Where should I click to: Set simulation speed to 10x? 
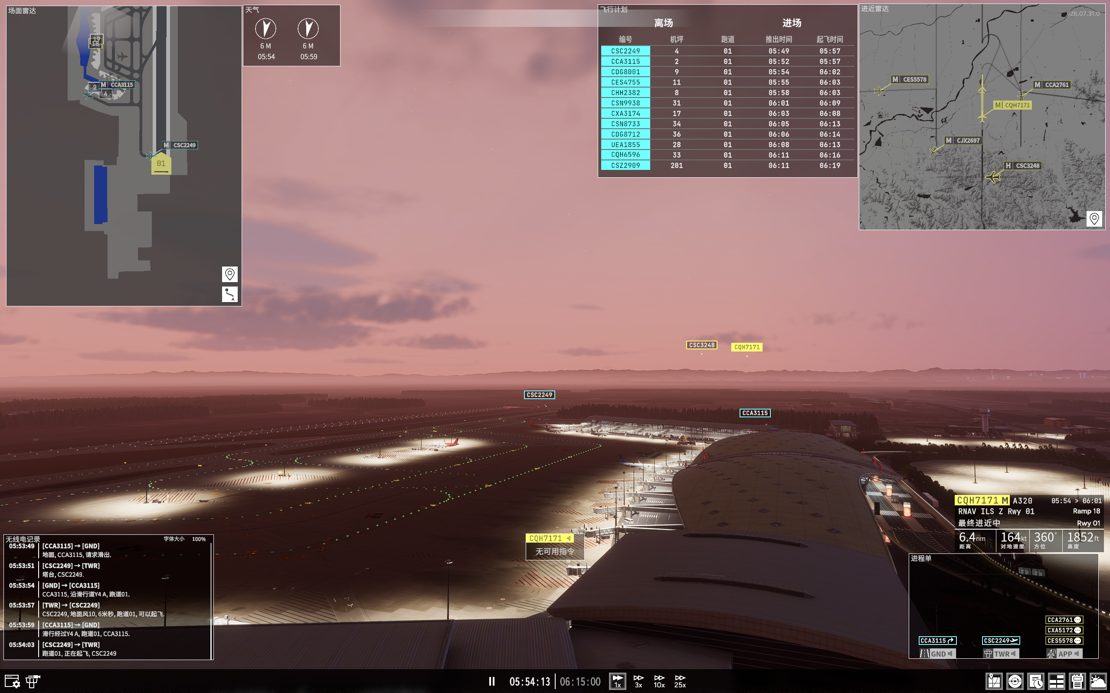pyautogui.click(x=659, y=681)
